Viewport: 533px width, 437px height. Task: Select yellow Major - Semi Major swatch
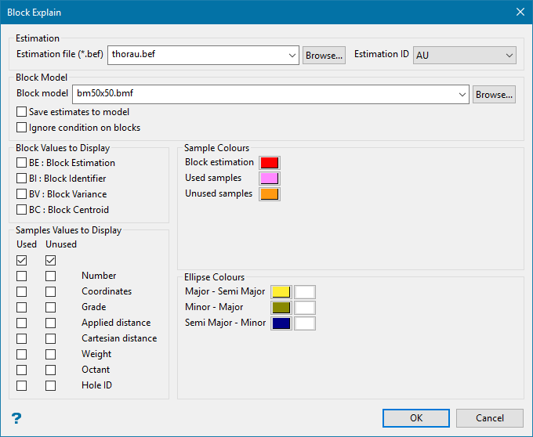click(x=281, y=292)
